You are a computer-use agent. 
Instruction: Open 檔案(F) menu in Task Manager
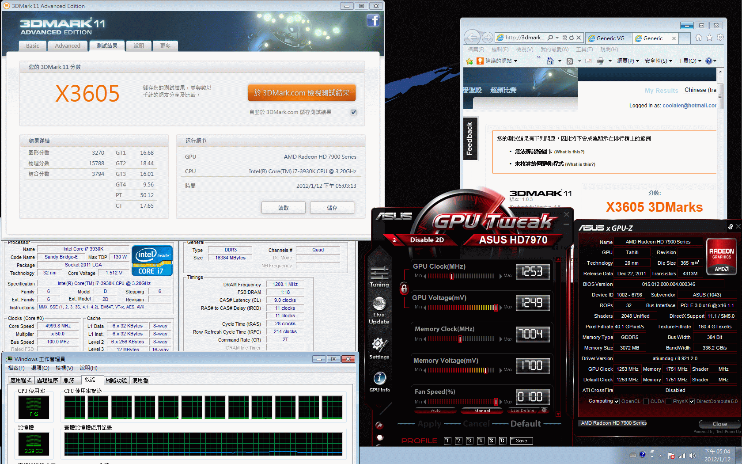[16, 368]
